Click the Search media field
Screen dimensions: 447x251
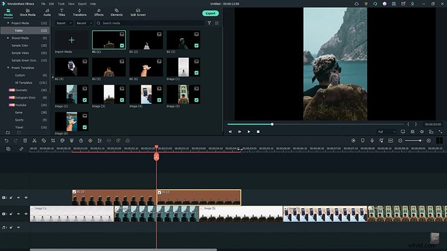(x=150, y=23)
